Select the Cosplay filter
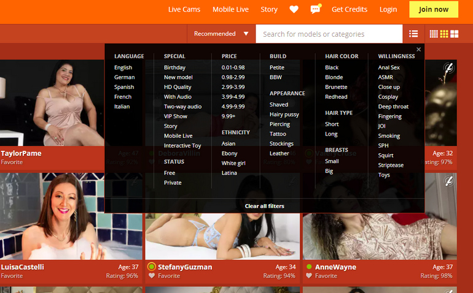This screenshot has height=293, width=473. tap(388, 97)
